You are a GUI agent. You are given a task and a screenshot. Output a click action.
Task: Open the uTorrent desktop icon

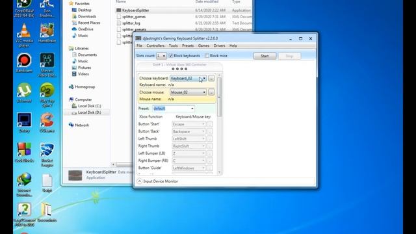[24, 93]
